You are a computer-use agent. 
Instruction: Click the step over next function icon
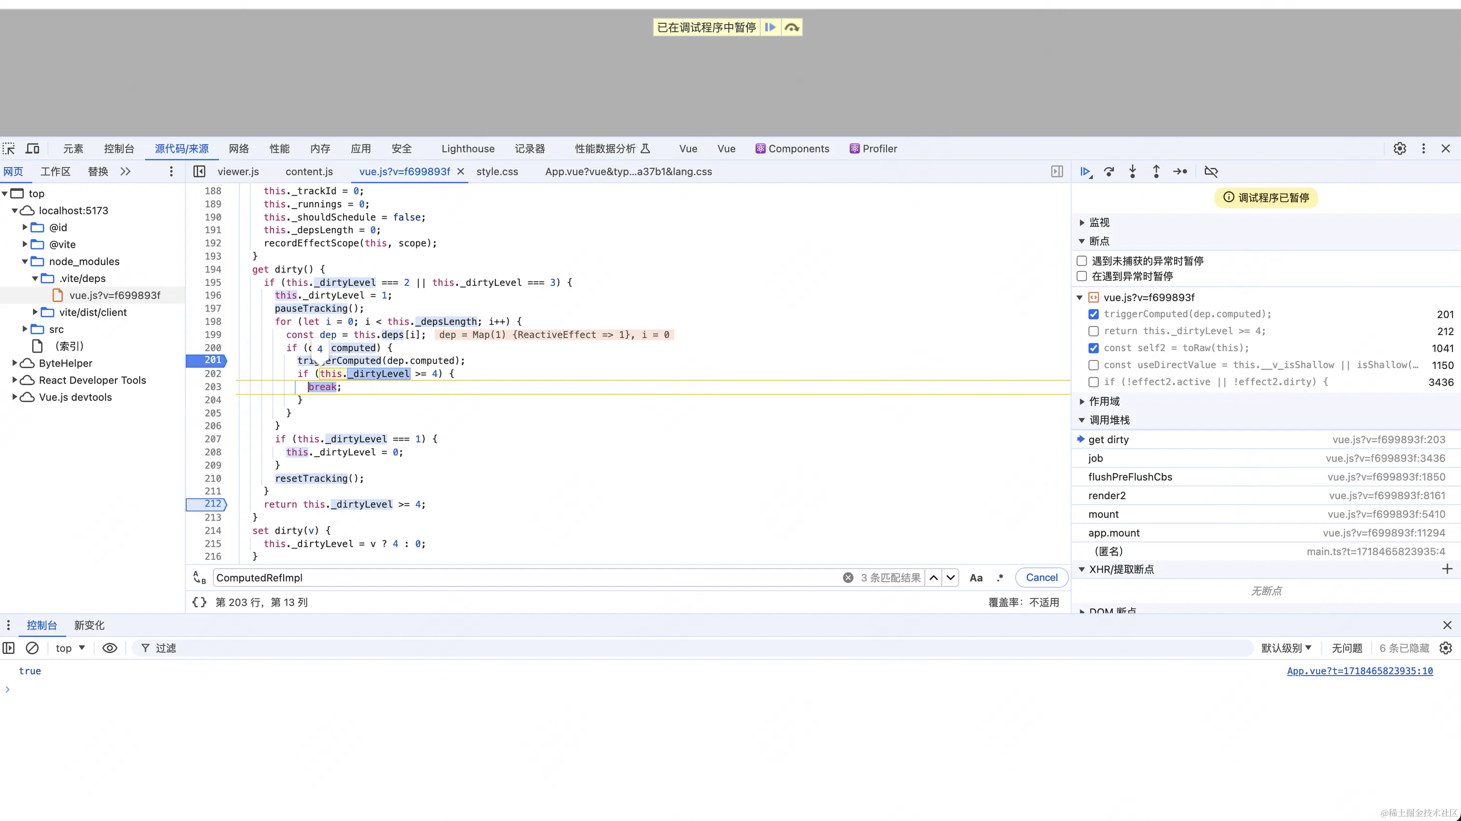1109,171
